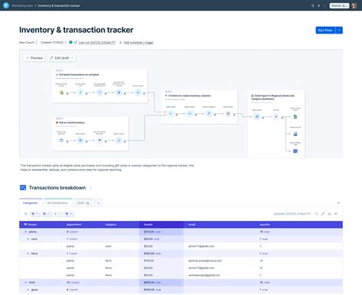Open the Shared access button
This screenshot has height=295, width=362.
339,5
